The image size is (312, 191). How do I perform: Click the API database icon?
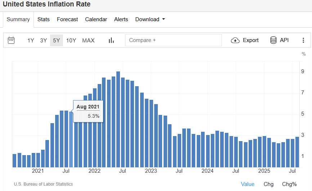(273, 40)
